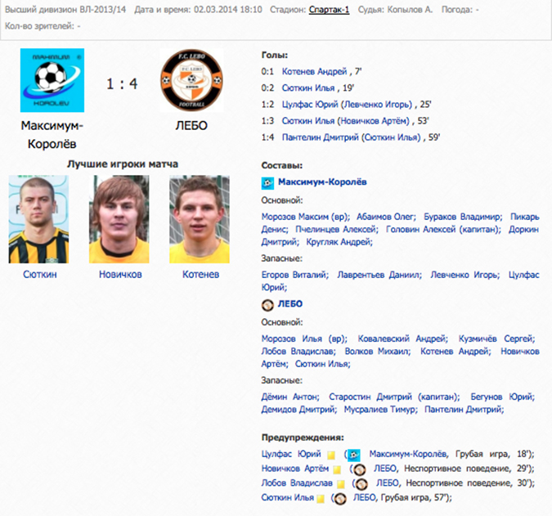Screen dimensions: 552x516
Task: Open Старостин Дмитрий (капитан) link
Action: [x=394, y=397]
